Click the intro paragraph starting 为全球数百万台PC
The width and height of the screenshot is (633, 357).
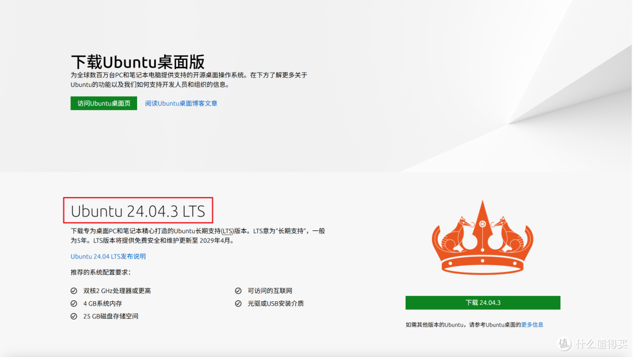click(x=189, y=80)
